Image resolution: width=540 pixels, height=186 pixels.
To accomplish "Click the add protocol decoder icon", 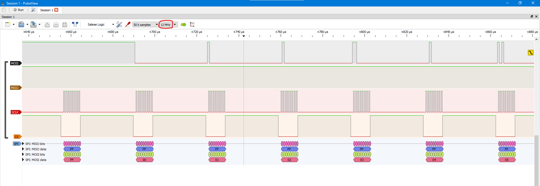I will tap(183, 25).
